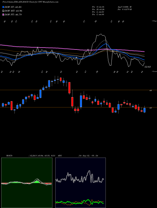Click the last blue candlestick
This screenshot has height=208, width=157.
(x=144, y=110)
